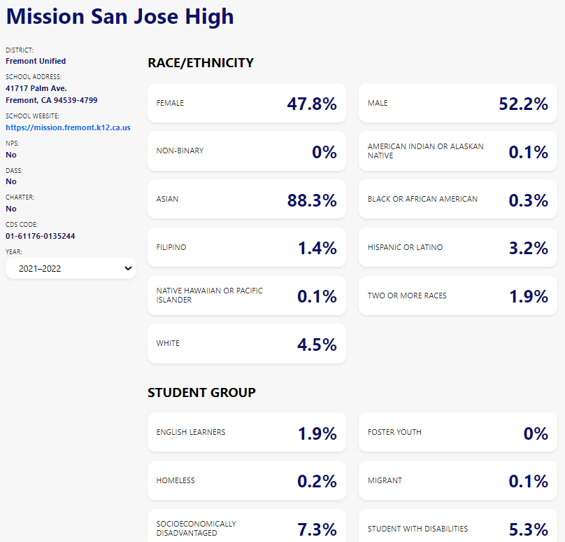Select the White 4.5% card

pos(246,344)
